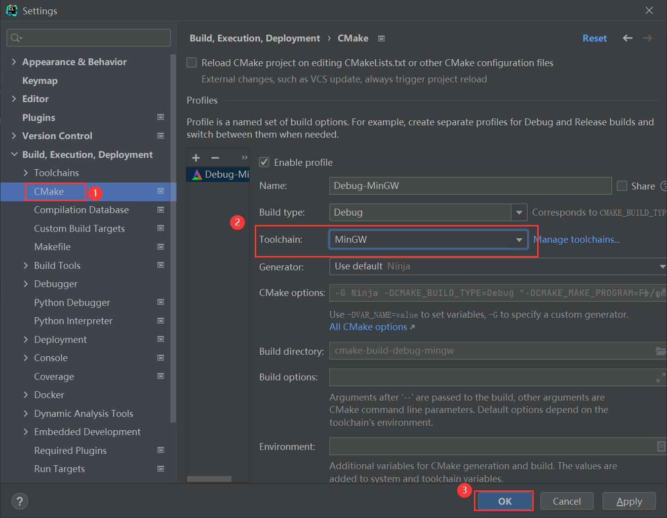Click the search magnifier icon in settings
The image size is (667, 518).
pyautogui.click(x=16, y=38)
